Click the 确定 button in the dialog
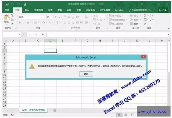Viewport: 172px width, 118px height. [86, 74]
